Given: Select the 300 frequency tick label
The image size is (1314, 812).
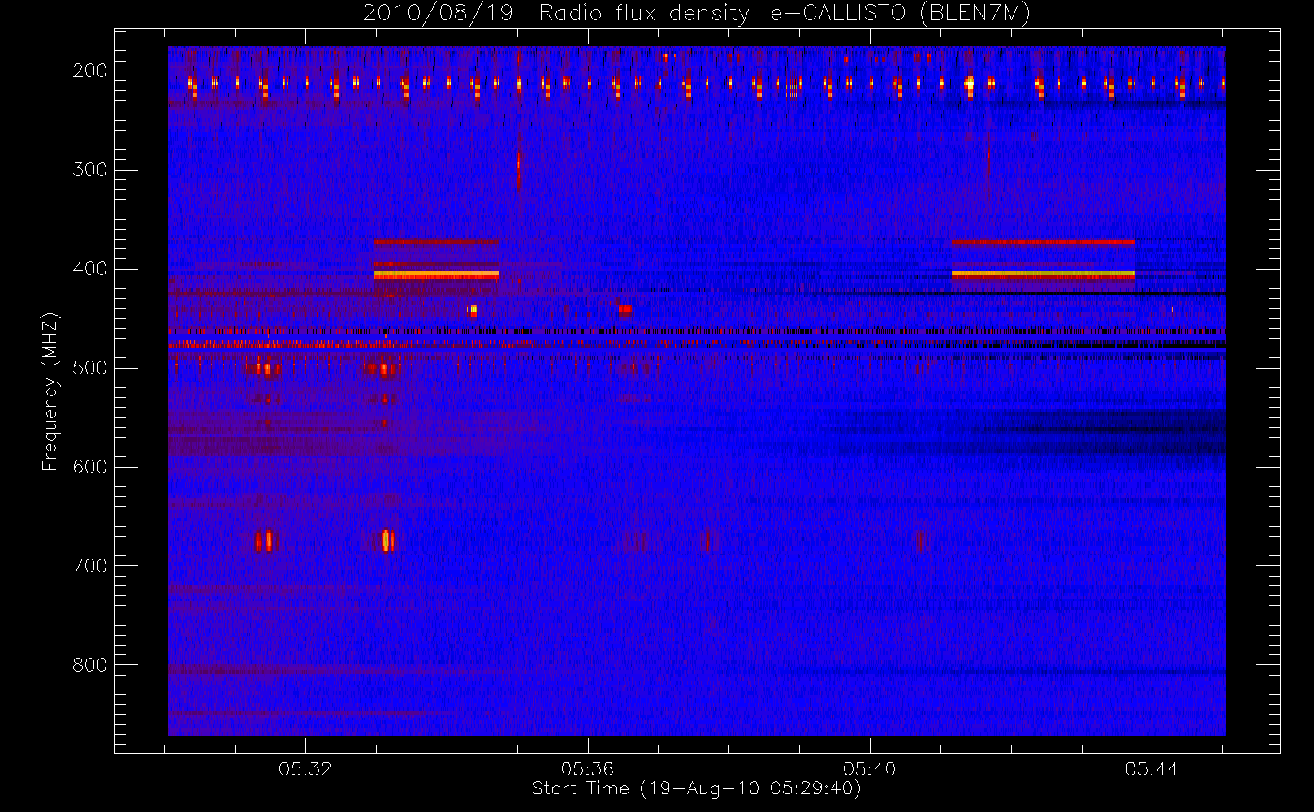Looking at the screenshot, I should 89,170.
